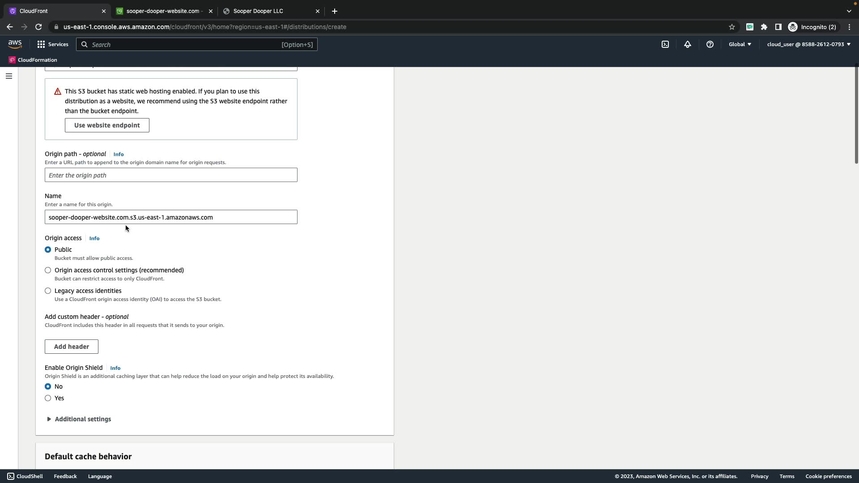This screenshot has height=483, width=859.
Task: Open the help question mark icon
Action: (710, 44)
